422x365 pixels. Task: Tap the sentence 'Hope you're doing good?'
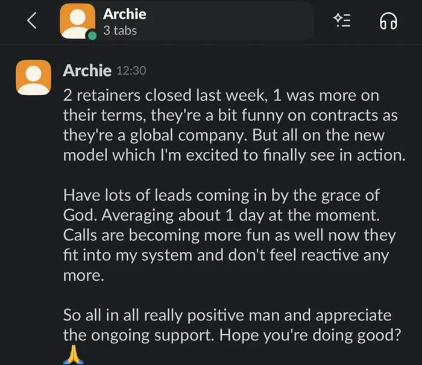pyautogui.click(x=310, y=335)
